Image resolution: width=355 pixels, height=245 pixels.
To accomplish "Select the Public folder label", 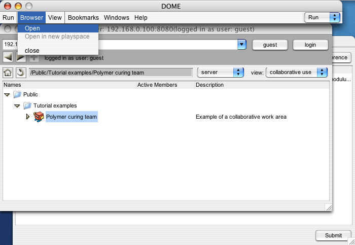I will [30, 94].
